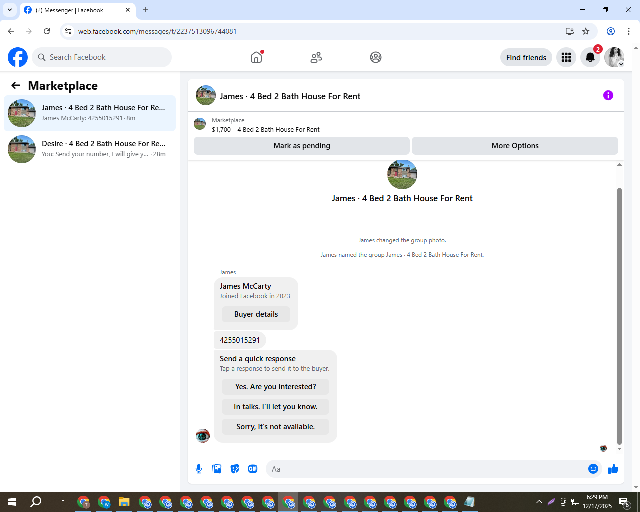
Task: Send quick response "Yes. Are you interested?"
Action: pos(275,387)
